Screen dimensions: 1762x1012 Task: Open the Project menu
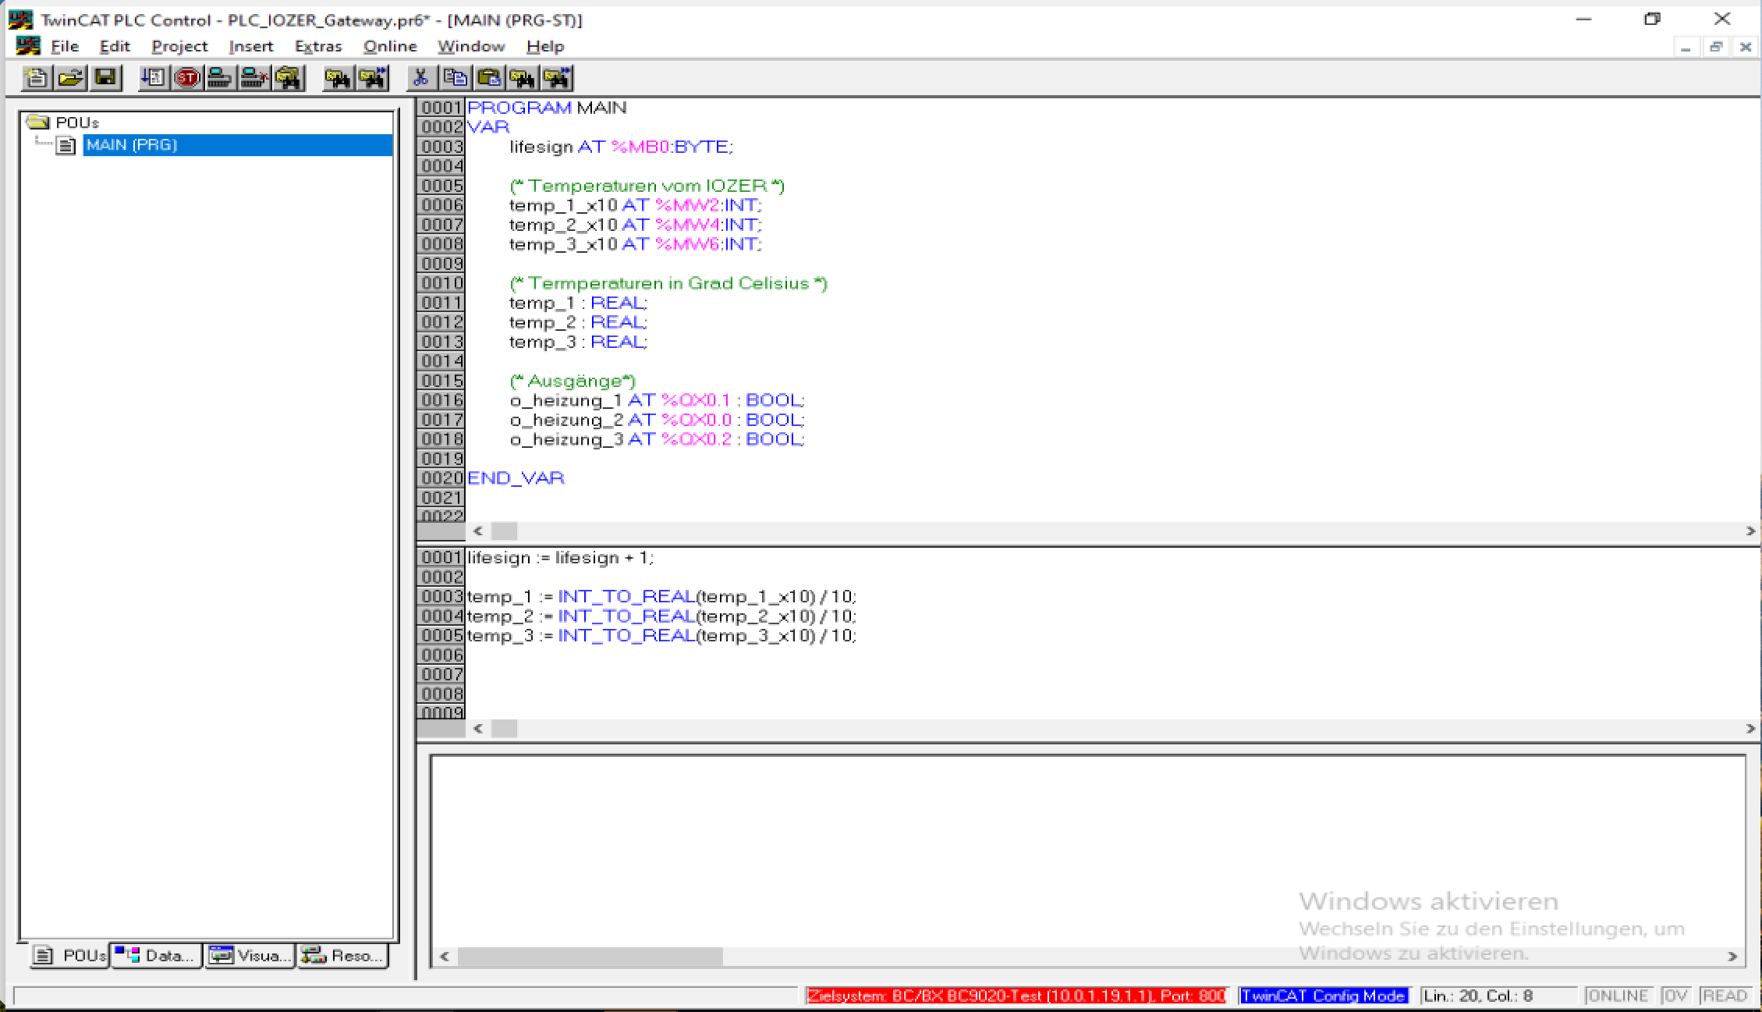tap(179, 47)
